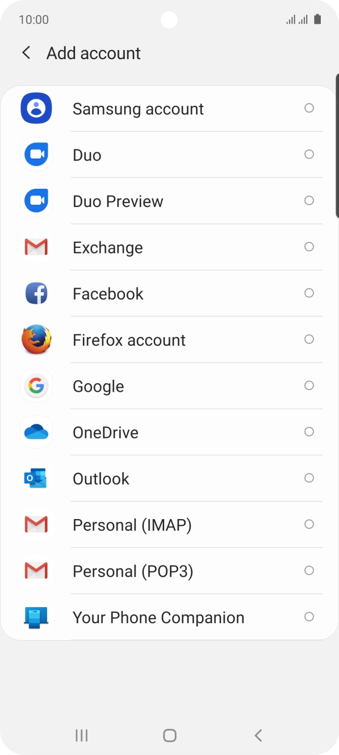Image resolution: width=339 pixels, height=755 pixels.
Task: Tap the Google icon
Action: point(36,385)
